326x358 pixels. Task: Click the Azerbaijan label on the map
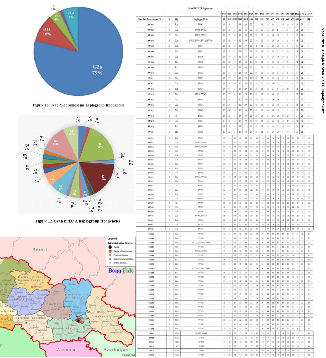click(116, 350)
